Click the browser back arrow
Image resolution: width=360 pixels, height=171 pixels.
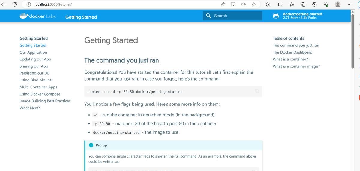(x=4, y=4)
